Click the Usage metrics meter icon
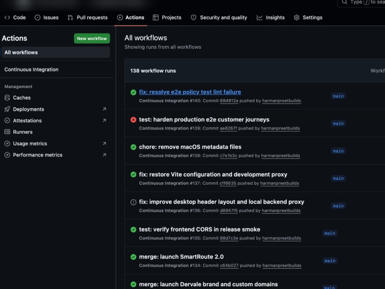Image resolution: width=385 pixels, height=289 pixels. [x=7, y=143]
